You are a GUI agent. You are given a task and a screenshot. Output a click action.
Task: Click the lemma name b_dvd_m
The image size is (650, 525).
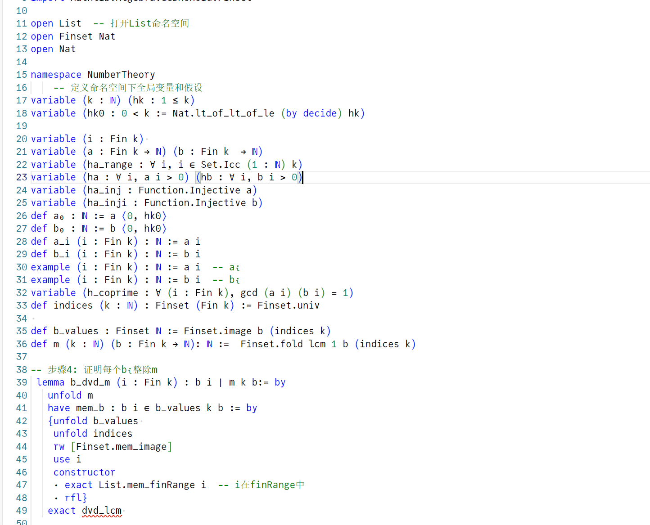coord(90,382)
